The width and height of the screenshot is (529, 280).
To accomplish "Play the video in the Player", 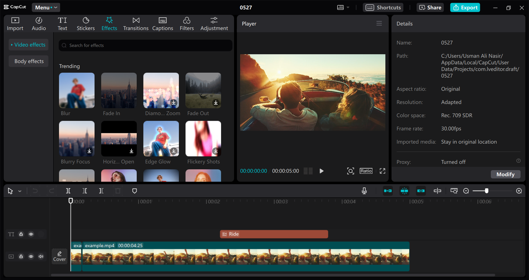I will click(x=322, y=171).
